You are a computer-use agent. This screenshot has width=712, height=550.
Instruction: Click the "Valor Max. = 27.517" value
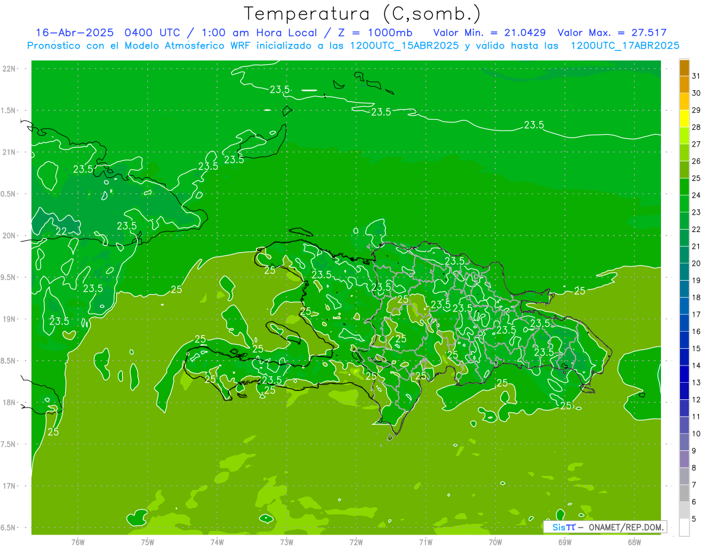coord(612,33)
